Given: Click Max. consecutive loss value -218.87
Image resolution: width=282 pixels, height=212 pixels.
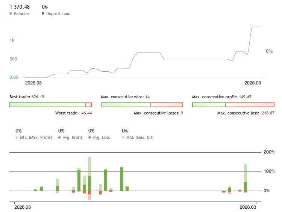Looking at the screenshot, I should pos(267,113).
